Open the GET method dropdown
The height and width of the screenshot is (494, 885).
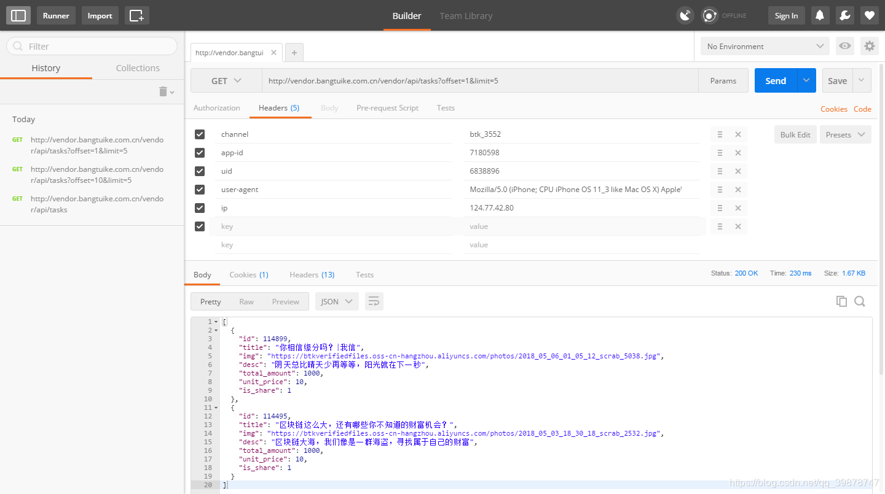pos(226,80)
